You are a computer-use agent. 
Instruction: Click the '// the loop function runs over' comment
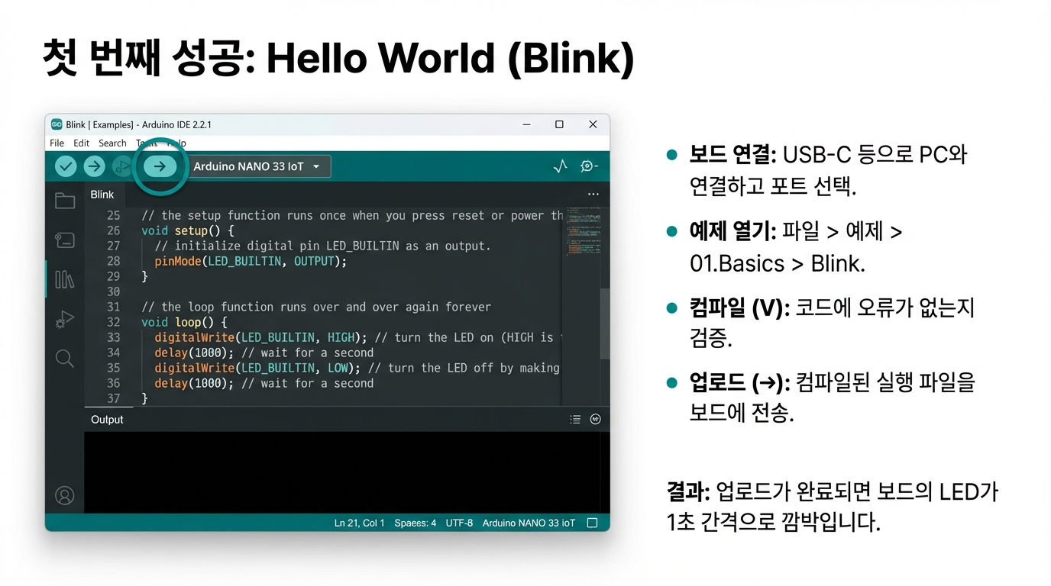(316, 307)
